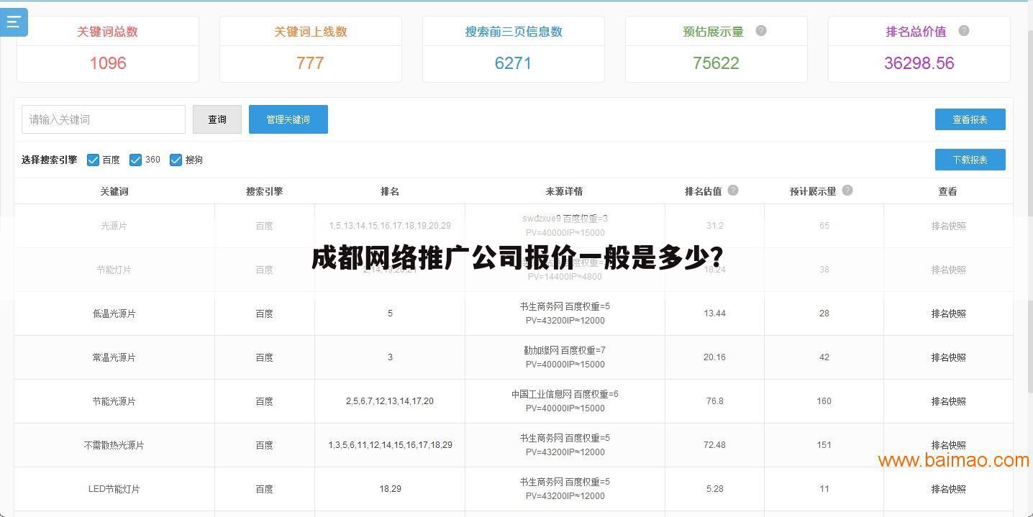This screenshot has height=517, width=1033.
Task: Click the 查看报表 button
Action: tap(970, 119)
